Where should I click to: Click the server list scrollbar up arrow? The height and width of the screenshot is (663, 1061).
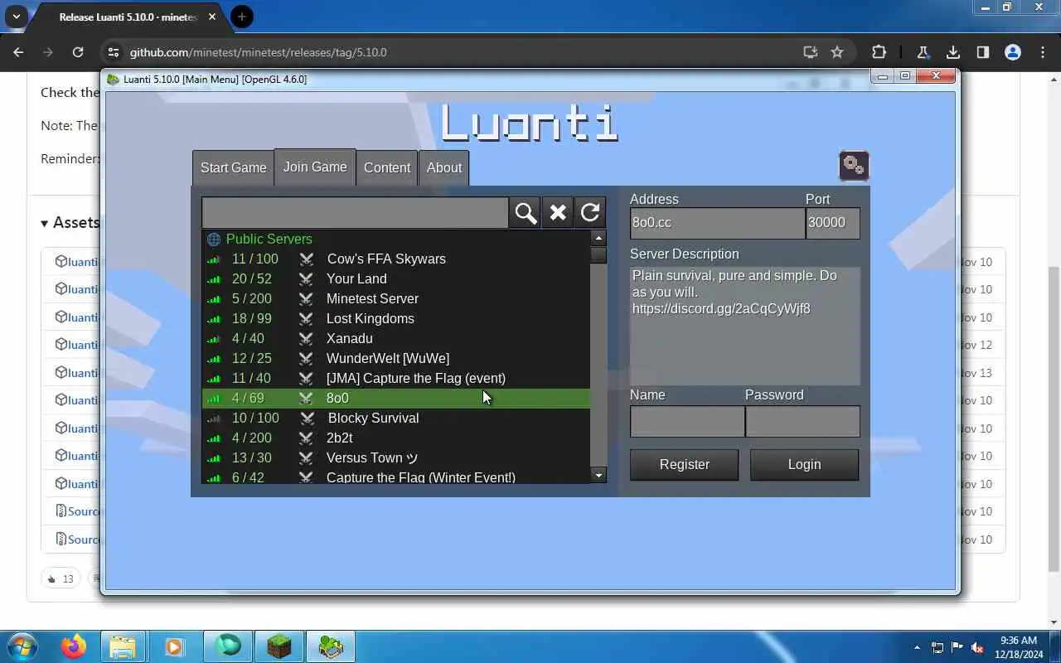click(598, 239)
